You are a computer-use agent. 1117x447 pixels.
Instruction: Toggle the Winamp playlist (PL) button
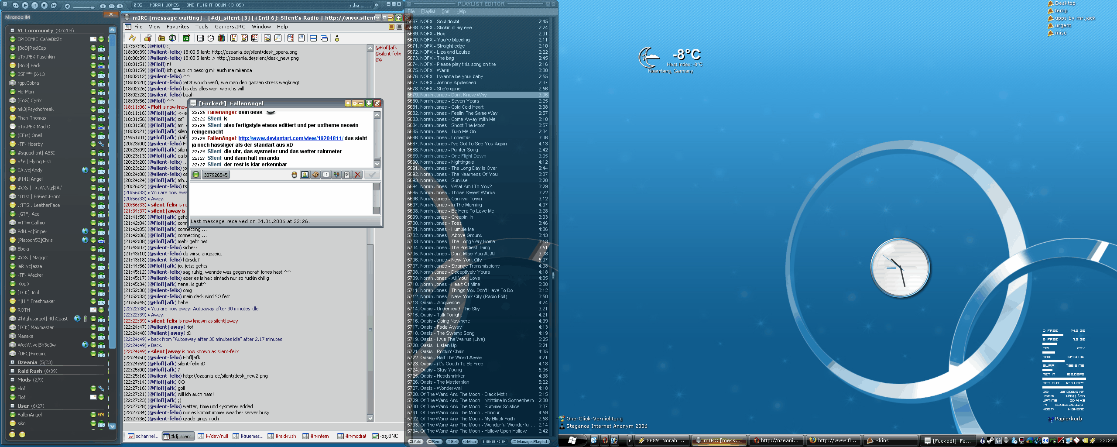(x=111, y=6)
